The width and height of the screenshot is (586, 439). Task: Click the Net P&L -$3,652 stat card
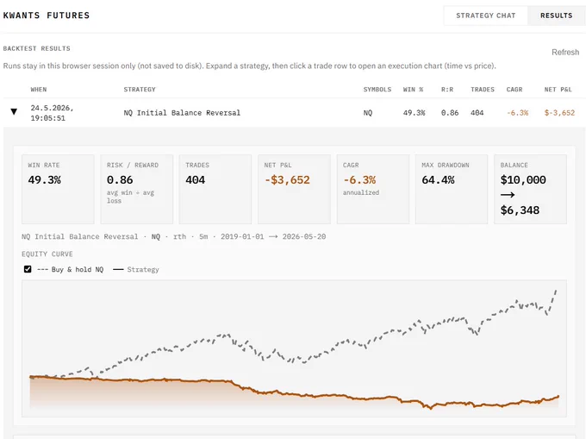click(294, 189)
